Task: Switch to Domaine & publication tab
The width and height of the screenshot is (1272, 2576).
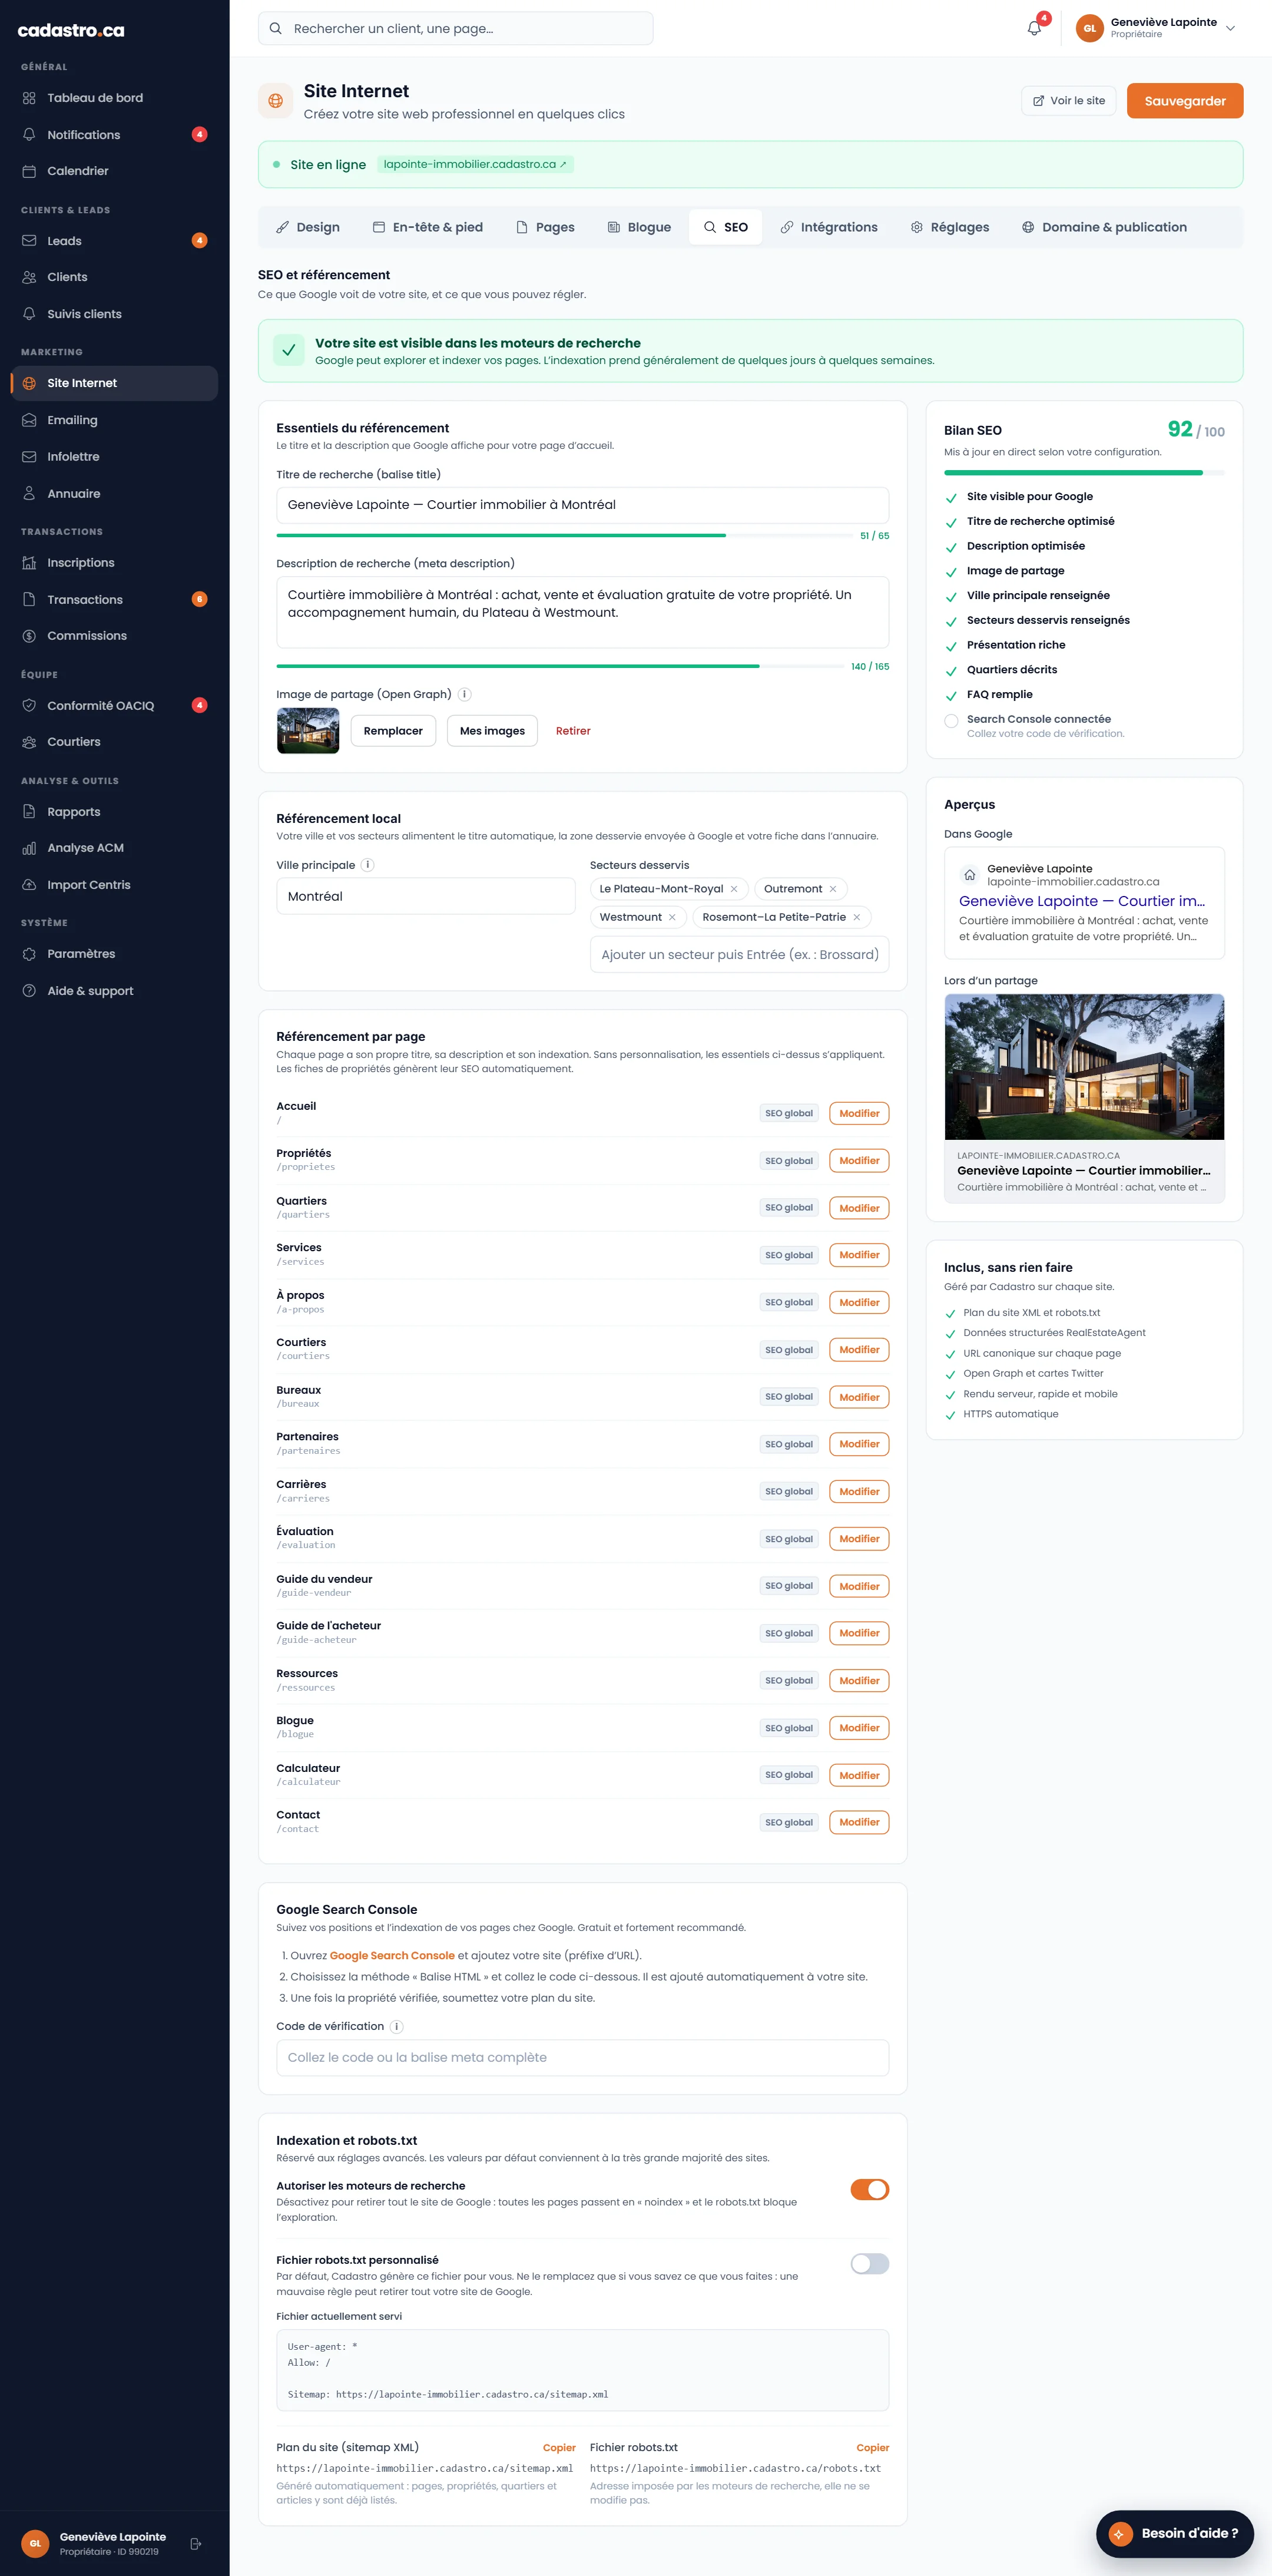Action: coord(1104,227)
